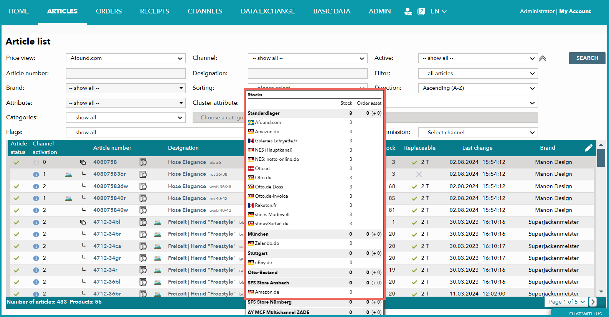Click the table vertical scrollbar thumb

(601, 158)
